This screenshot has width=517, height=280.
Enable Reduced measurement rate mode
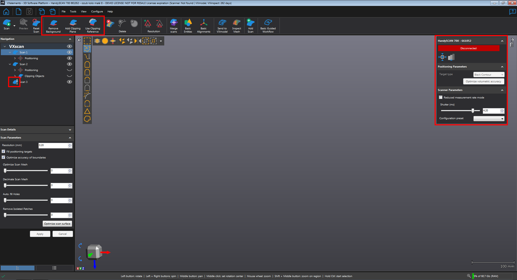(x=441, y=97)
